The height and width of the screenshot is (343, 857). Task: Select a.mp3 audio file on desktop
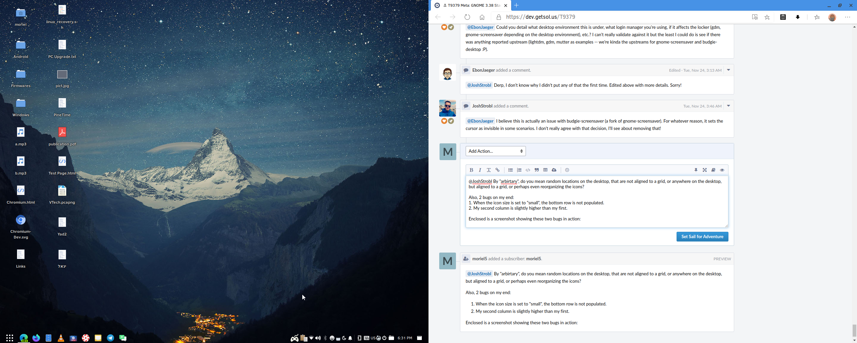tap(21, 136)
